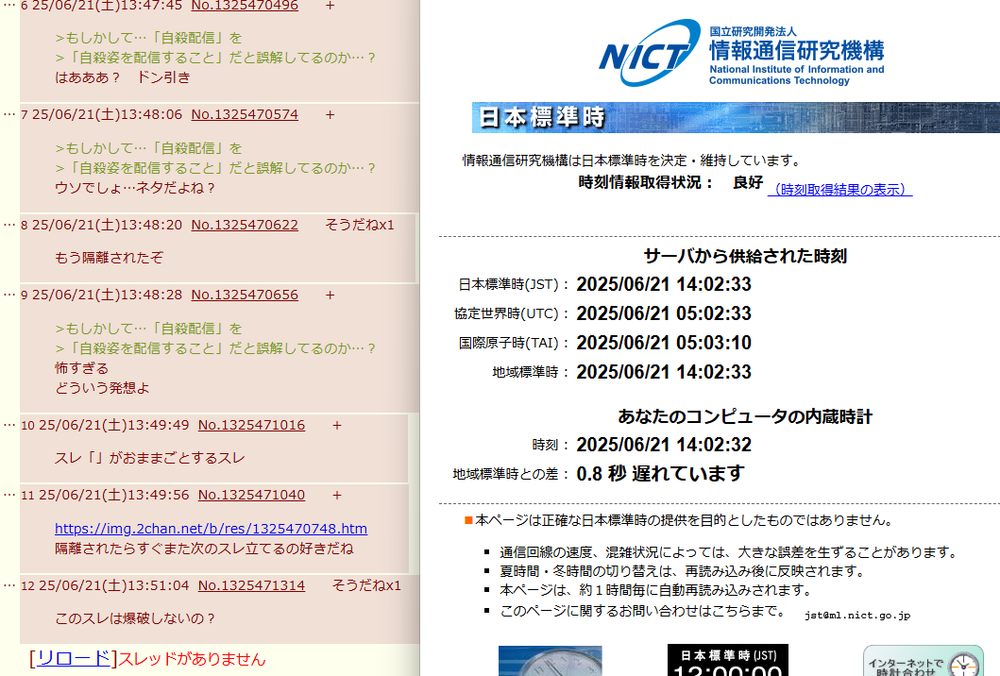Image resolution: width=1000 pixels, height=676 pixels.
Task: Click そうだねx1 on post 8
Action: point(359,225)
